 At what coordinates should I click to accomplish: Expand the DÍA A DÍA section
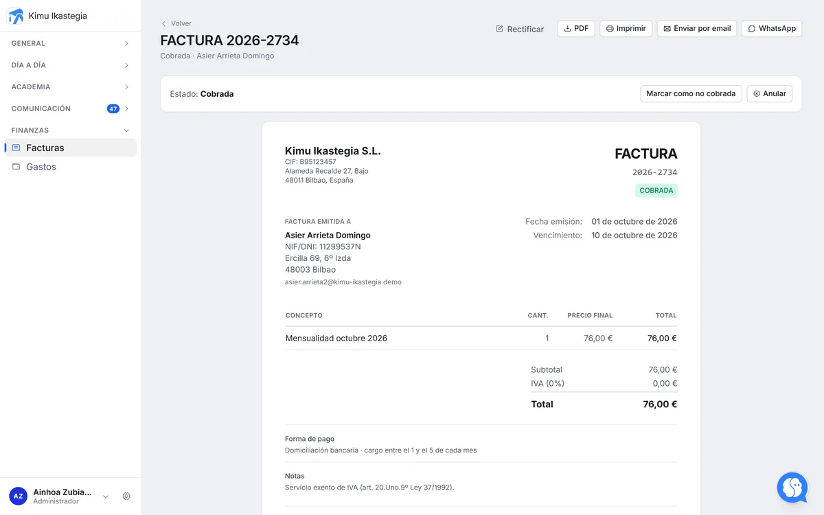71,65
